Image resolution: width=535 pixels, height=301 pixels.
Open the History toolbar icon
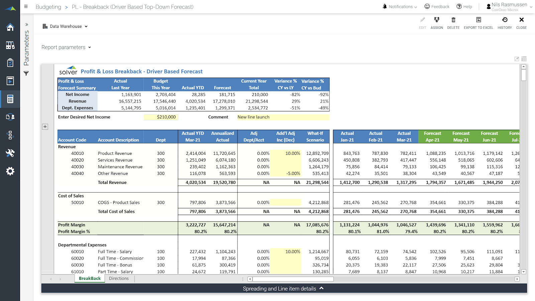tap(505, 23)
